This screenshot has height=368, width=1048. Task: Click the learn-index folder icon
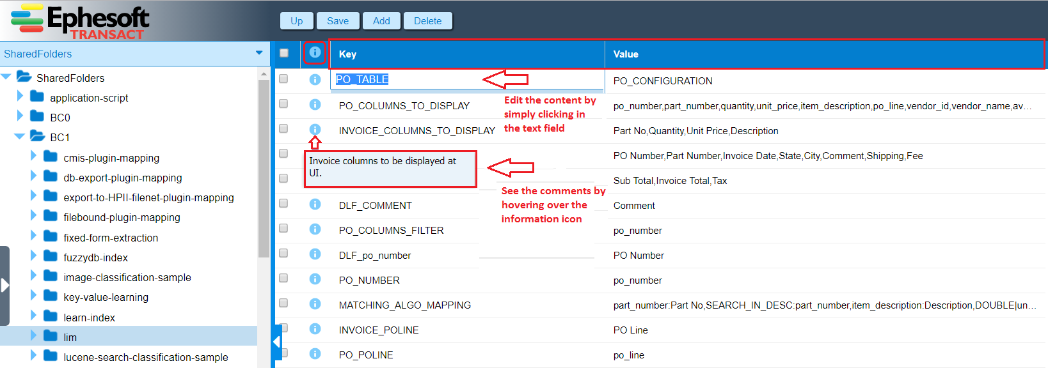[51, 316]
